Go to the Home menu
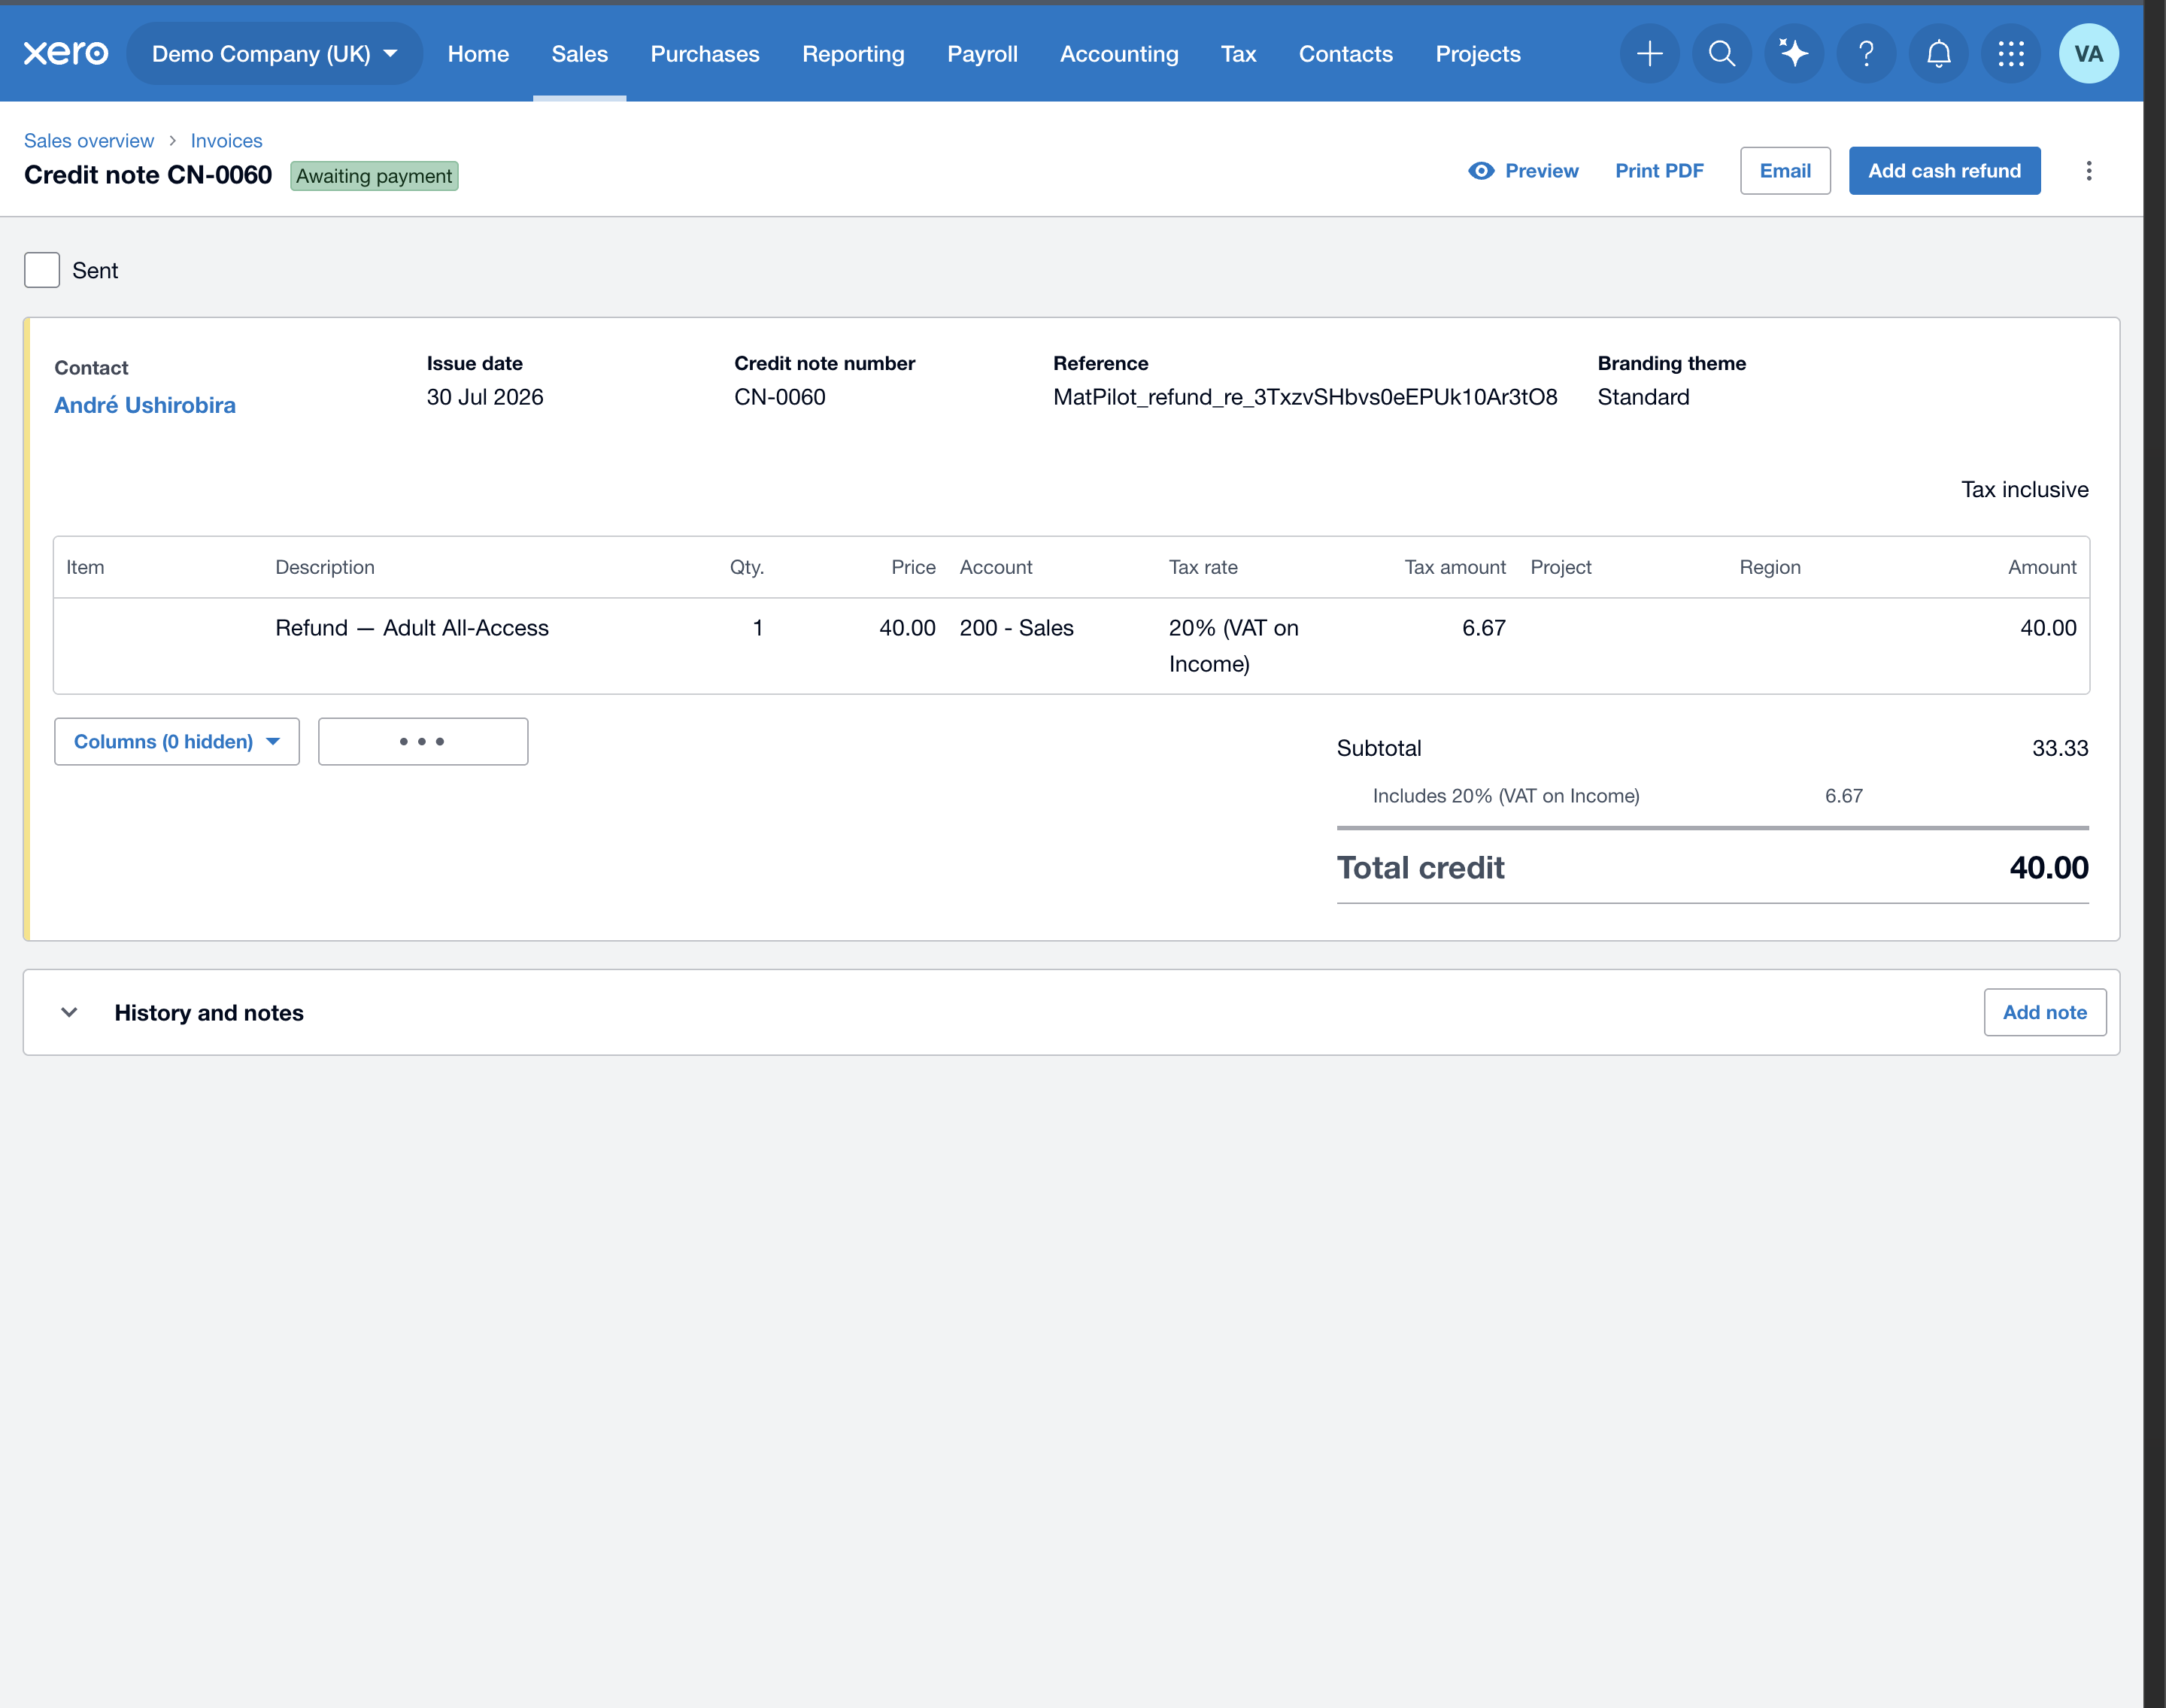Viewport: 2166px width, 1708px height. point(478,54)
